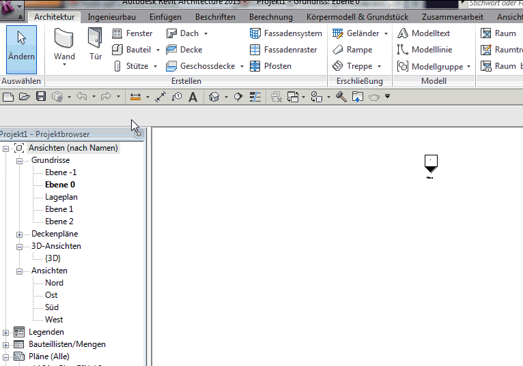Viewport: 523px width, 366px height.
Task: Click the section view icon
Action: (x=238, y=97)
